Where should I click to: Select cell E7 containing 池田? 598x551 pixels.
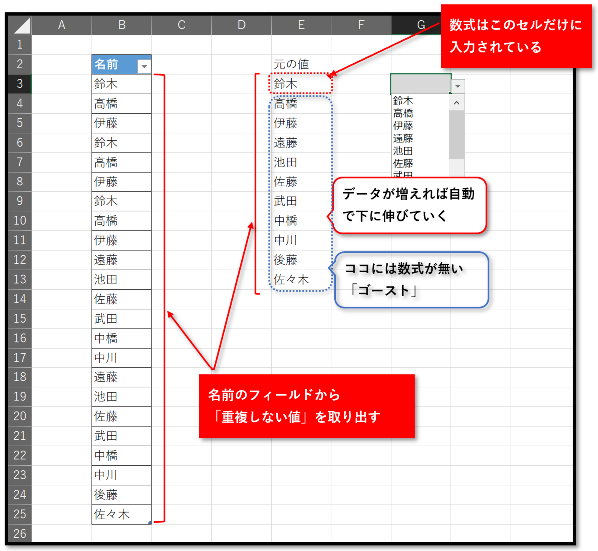(301, 162)
